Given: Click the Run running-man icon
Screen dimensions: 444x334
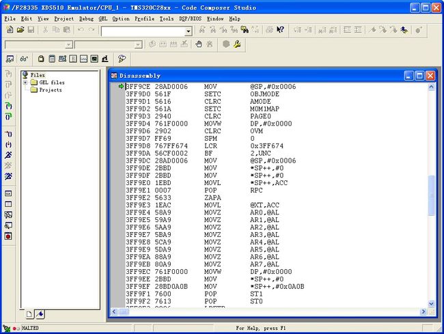Looking at the screenshot, I should [8, 155].
